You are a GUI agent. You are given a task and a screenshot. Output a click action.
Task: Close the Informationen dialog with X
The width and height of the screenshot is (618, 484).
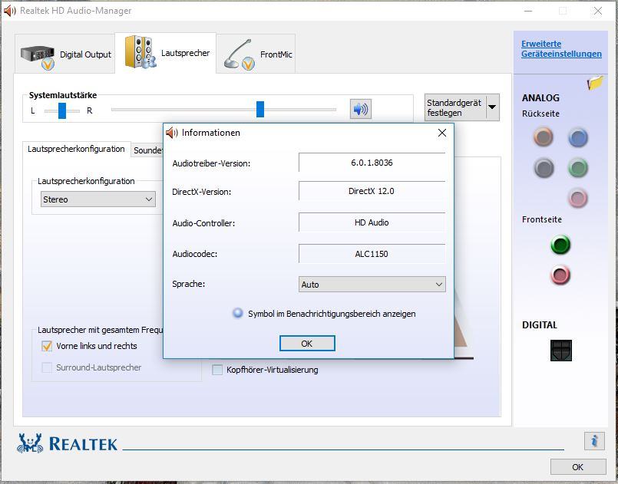point(442,133)
